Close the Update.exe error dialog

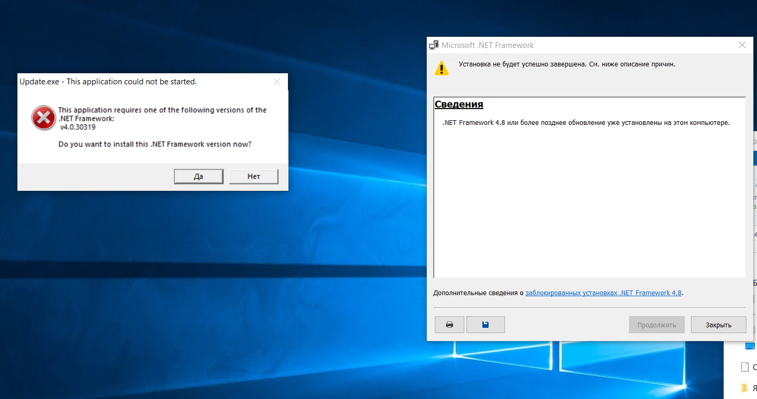276,82
